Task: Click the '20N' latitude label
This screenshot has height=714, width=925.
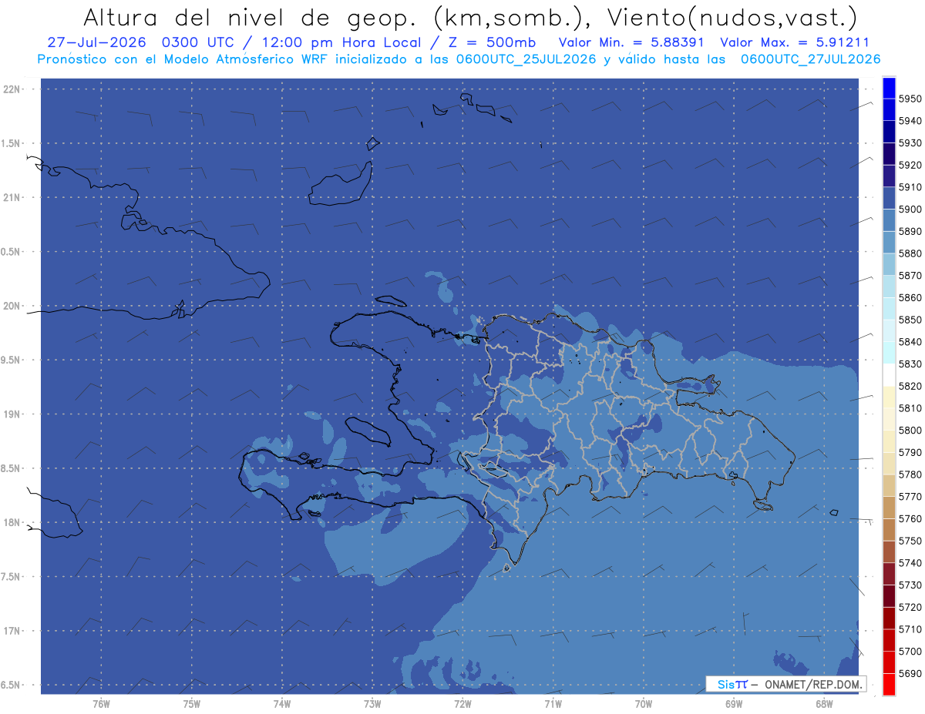Action: pos(12,306)
